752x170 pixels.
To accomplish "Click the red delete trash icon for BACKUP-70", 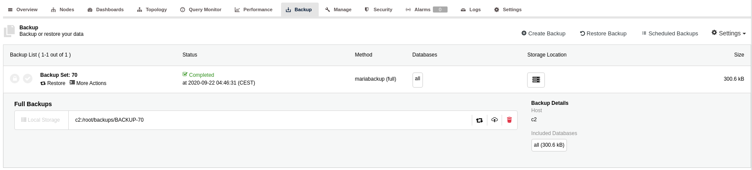I will click(509, 120).
